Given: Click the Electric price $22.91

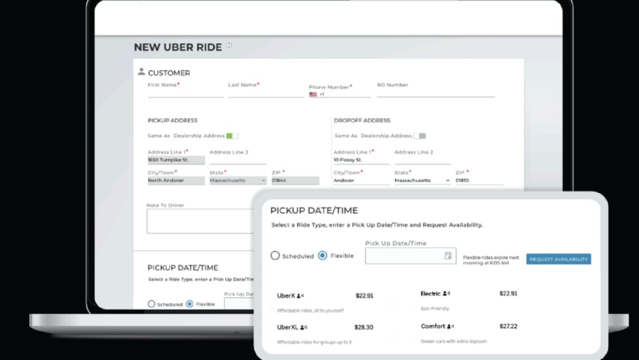Looking at the screenshot, I should pos(508,293).
